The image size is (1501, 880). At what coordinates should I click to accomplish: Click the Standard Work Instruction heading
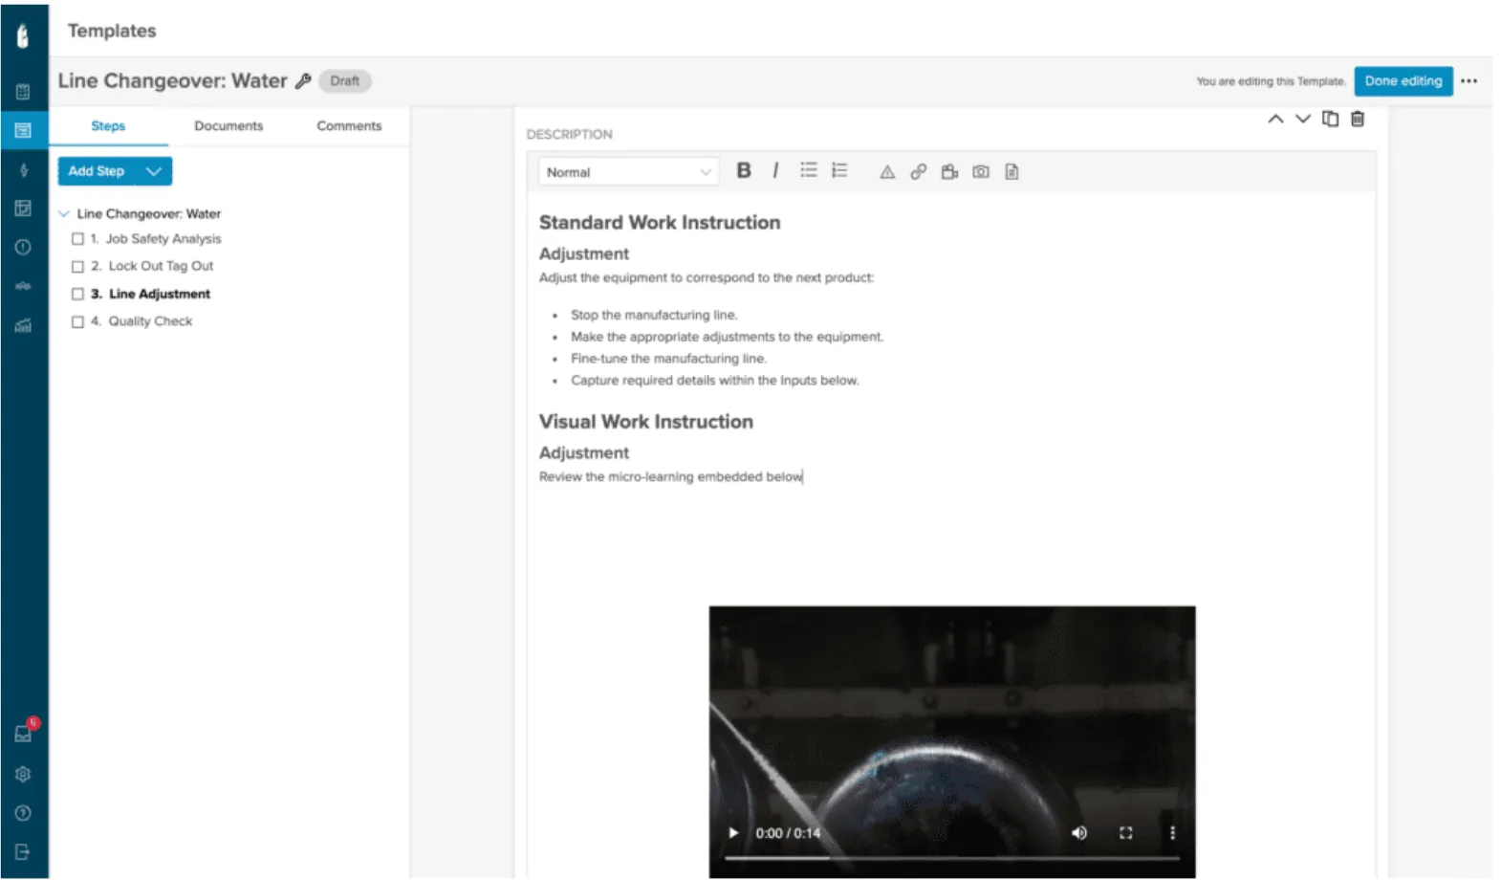tap(660, 223)
